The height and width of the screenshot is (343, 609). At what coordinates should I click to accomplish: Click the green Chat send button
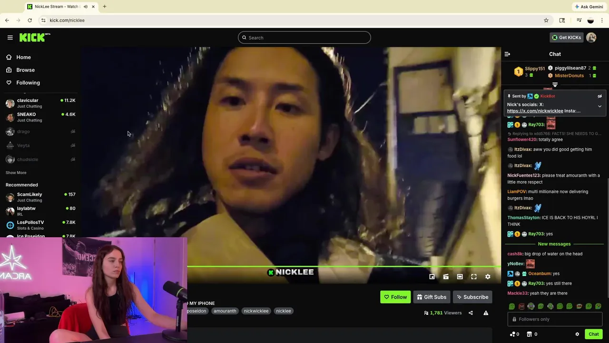click(593, 334)
